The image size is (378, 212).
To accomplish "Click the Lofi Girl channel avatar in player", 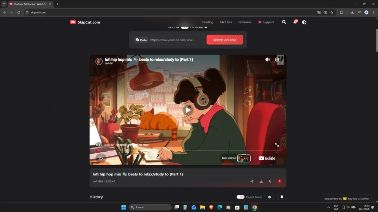I will pos(99,61).
